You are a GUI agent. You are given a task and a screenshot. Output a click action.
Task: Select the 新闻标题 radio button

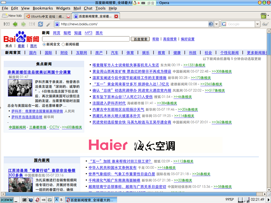pyautogui.click(x=63, y=44)
